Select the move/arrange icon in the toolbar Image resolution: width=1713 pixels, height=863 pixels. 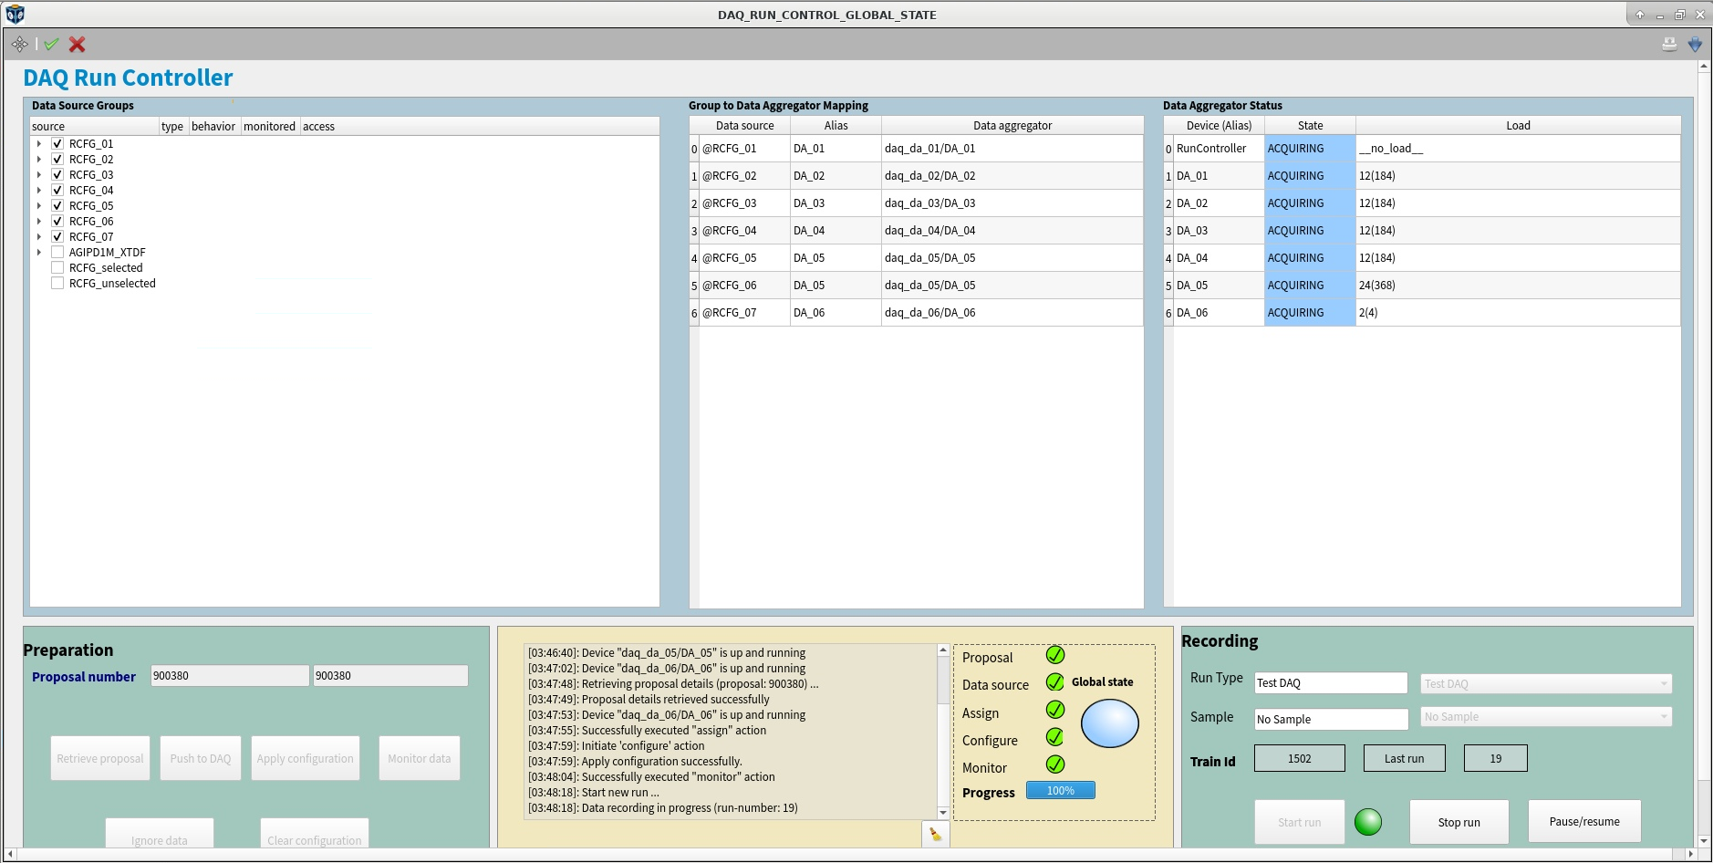[19, 44]
